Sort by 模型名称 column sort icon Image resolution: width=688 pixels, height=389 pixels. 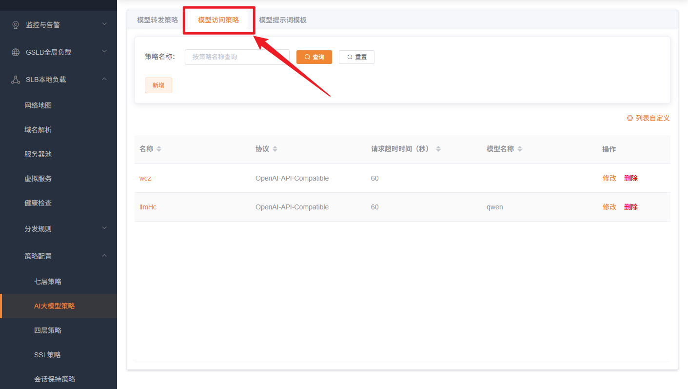point(520,149)
